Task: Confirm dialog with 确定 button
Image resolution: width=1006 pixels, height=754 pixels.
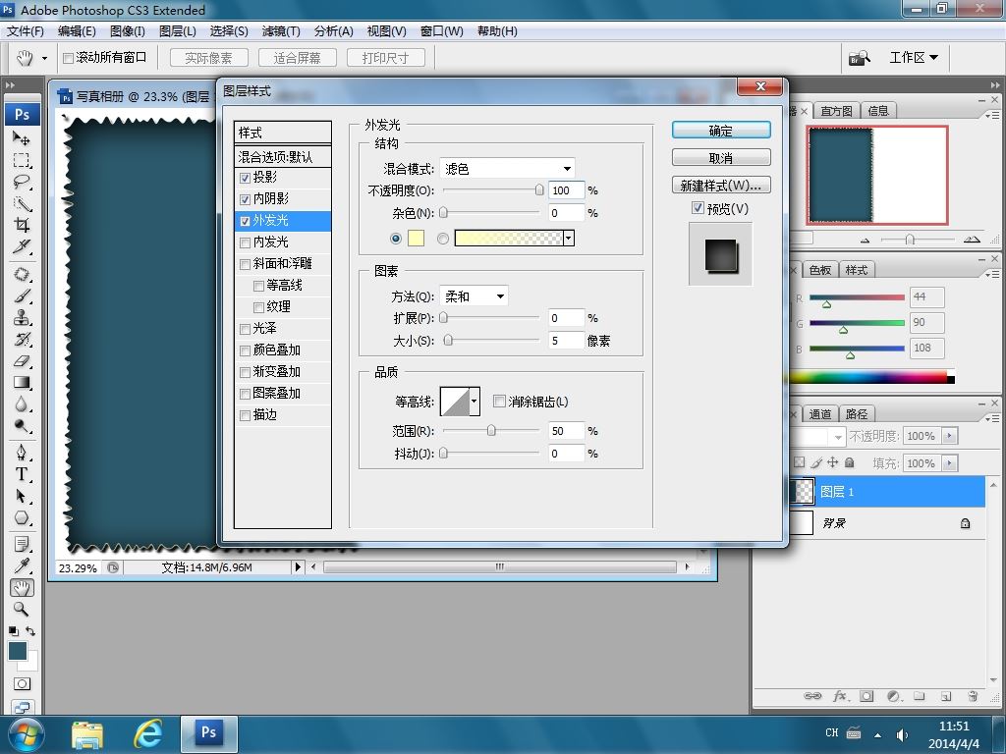Action: [x=721, y=131]
